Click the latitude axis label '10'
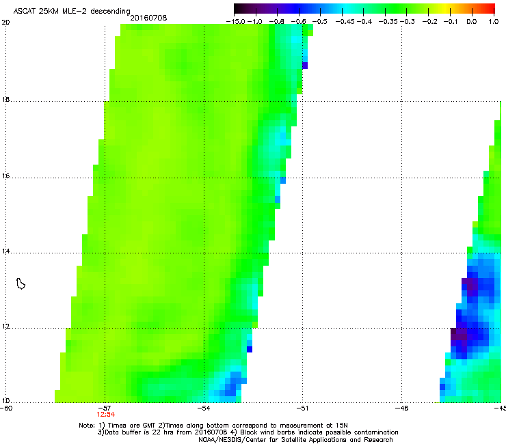506x444 pixels. (x=5, y=401)
